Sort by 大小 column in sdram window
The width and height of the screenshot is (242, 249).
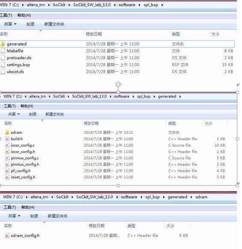pos(170,226)
